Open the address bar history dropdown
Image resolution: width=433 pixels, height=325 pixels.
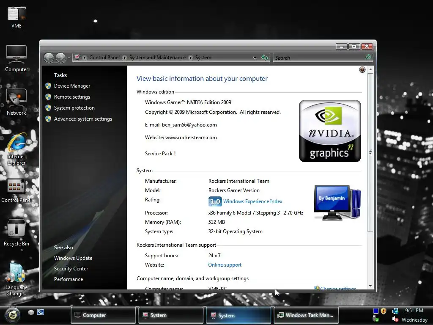pyautogui.click(x=255, y=58)
